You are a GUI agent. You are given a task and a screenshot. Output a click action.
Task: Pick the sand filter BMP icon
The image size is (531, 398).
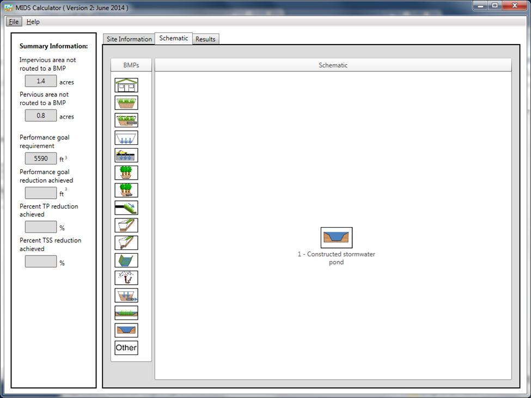[x=126, y=295]
